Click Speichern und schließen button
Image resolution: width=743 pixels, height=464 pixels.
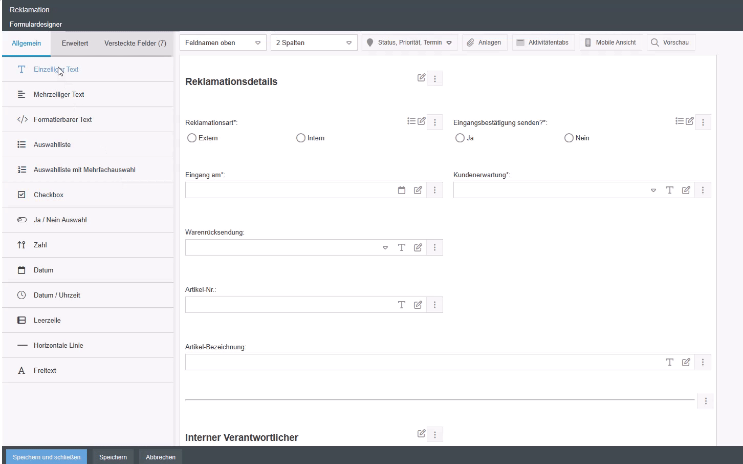coord(47,457)
